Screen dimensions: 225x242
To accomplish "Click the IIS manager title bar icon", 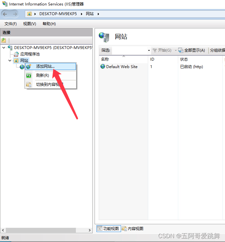I will [5, 4].
